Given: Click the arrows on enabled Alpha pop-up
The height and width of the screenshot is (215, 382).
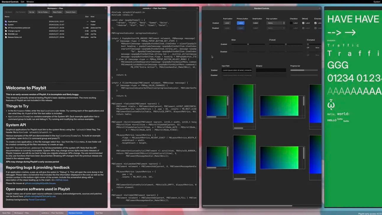Looking at the screenshot, I should [284, 23].
